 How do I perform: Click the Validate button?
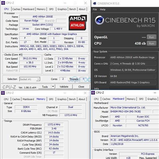click(x=64, y=87)
